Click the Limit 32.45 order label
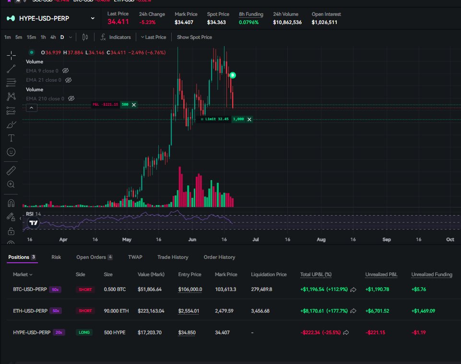The height and width of the screenshot is (364, 461). pos(214,119)
